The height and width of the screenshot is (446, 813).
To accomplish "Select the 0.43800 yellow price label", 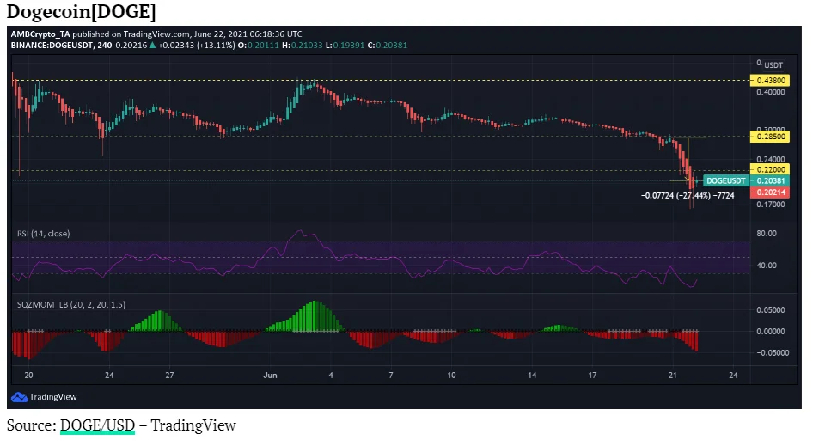I will tap(770, 81).
